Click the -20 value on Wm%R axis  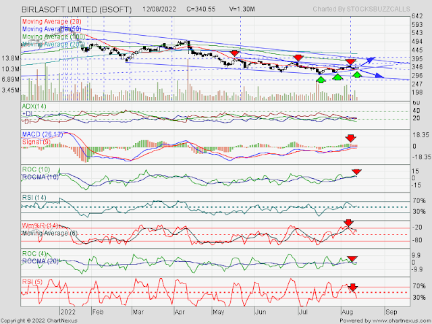[x=417, y=227]
